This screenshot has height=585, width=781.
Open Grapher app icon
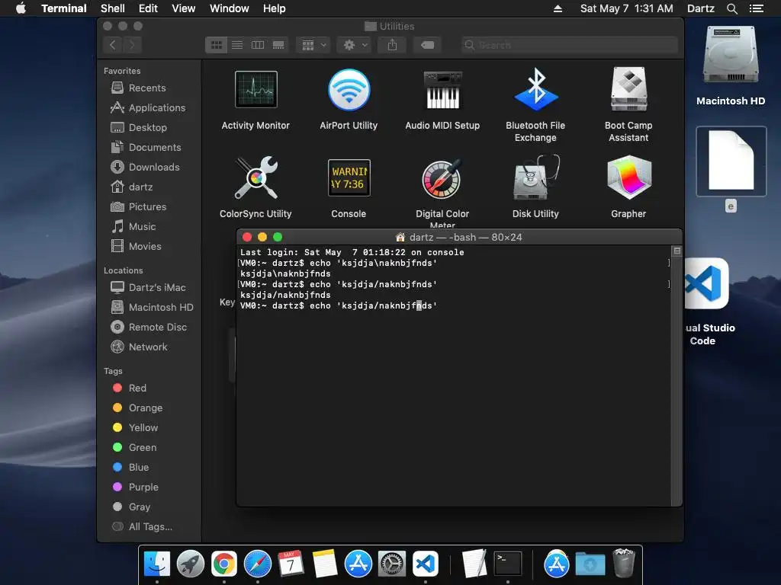click(628, 177)
